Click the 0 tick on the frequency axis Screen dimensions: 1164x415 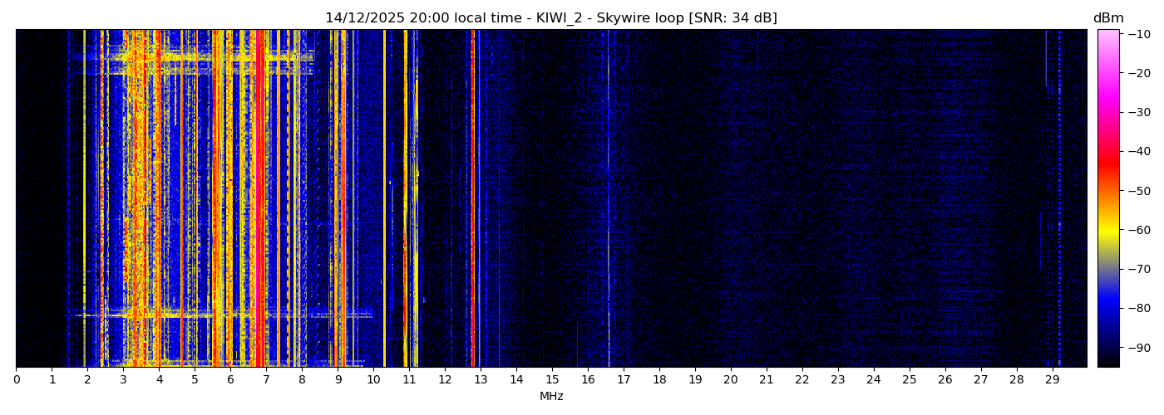pos(16,380)
